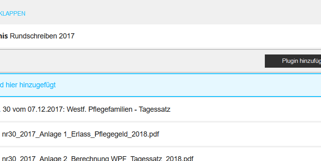Click blank space right of Rundschreiben 2017
This screenshot has width=321, height=161.
[197, 36]
